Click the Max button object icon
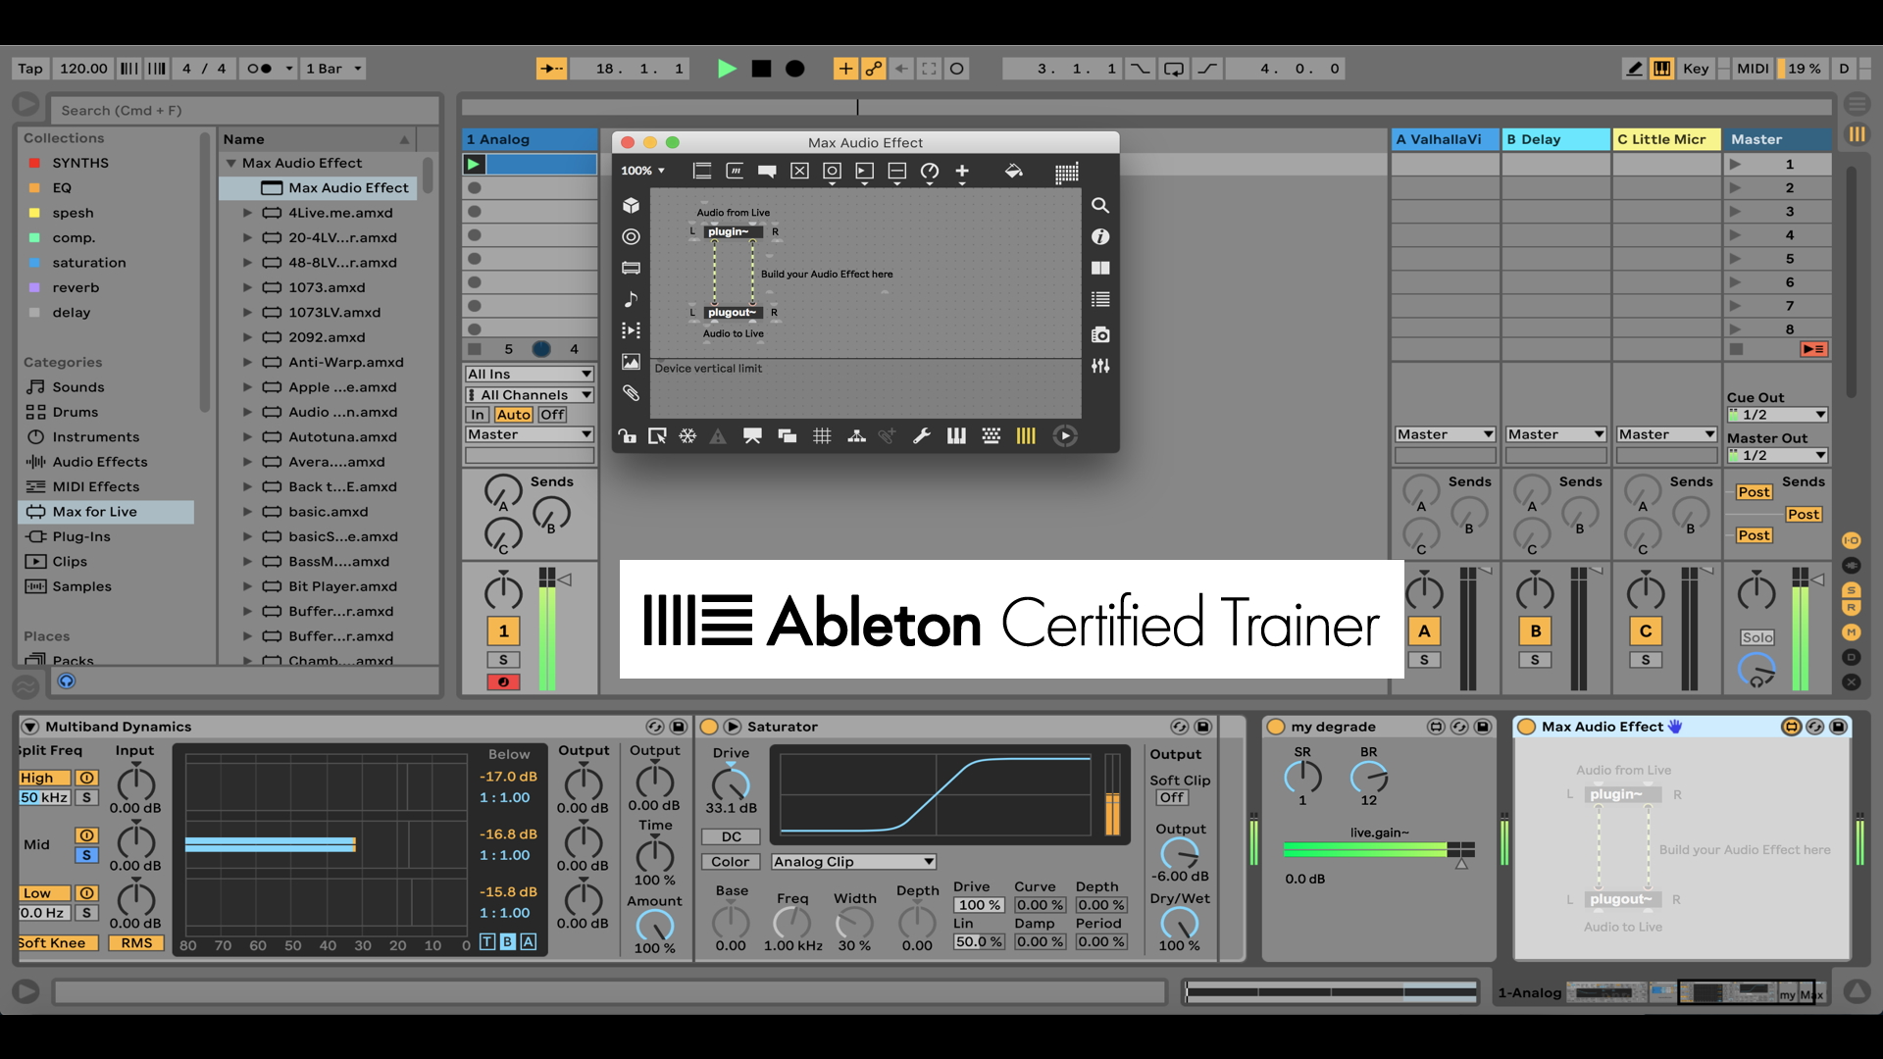Viewport: 1883px width, 1059px height. [x=832, y=171]
